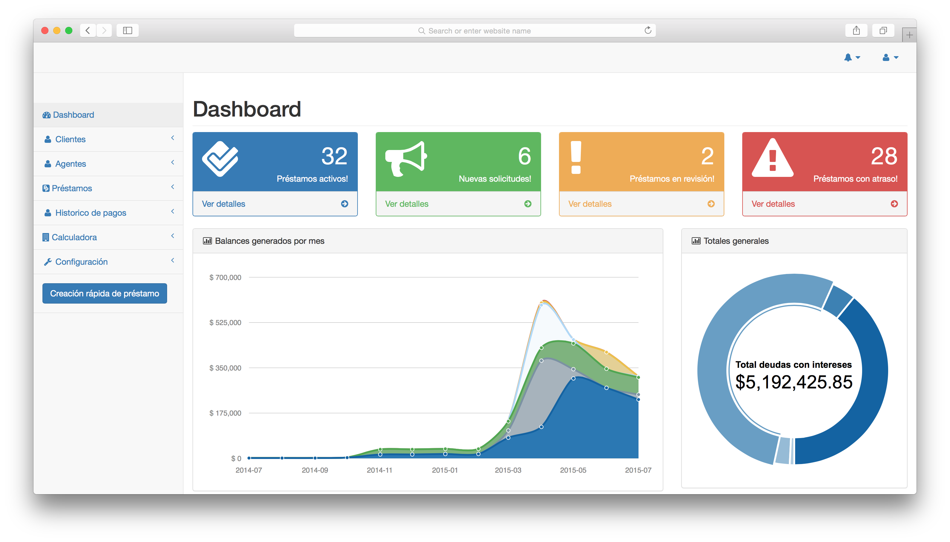Click the browser address search field
950x542 pixels.
click(474, 30)
